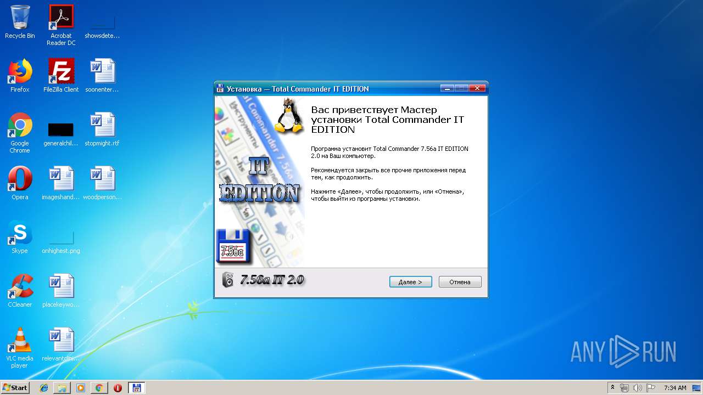Viewport: 703px width, 395px height.
Task: Select the VLC media player shortcut
Action: pos(20,348)
